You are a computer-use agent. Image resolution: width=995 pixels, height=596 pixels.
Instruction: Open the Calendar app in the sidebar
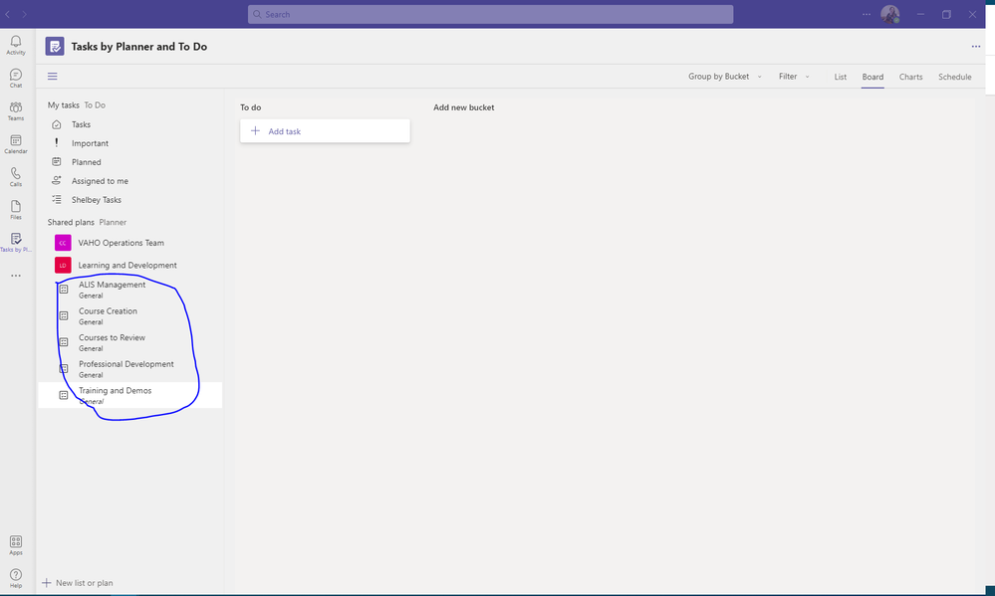(x=16, y=144)
